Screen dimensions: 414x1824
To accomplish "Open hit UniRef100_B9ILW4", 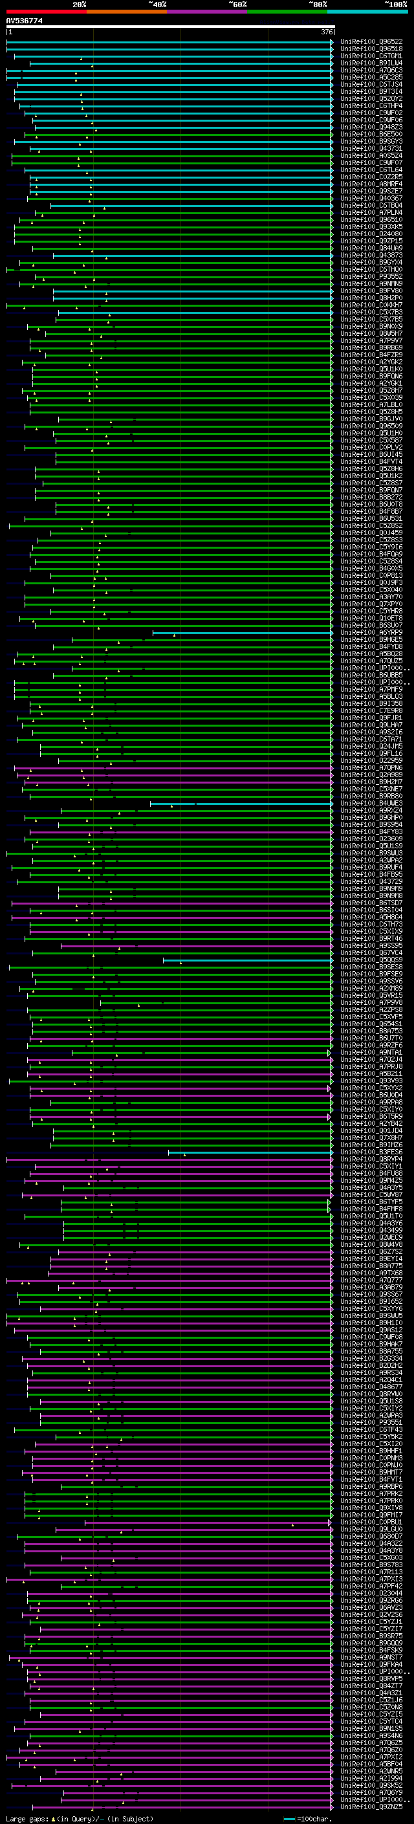I will pos(371,63).
